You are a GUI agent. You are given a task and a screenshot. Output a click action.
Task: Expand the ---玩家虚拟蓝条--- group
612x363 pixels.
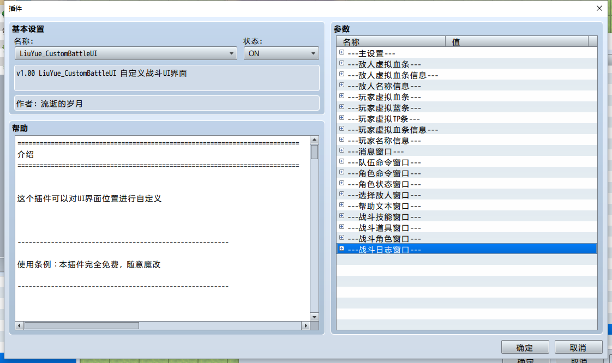pos(341,107)
